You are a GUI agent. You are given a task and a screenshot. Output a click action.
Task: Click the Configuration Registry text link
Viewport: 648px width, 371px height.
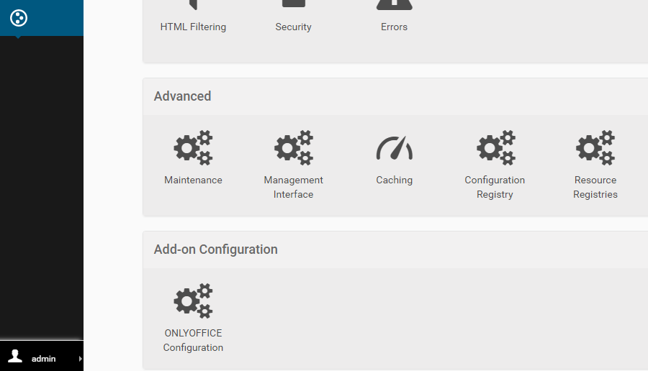point(495,187)
